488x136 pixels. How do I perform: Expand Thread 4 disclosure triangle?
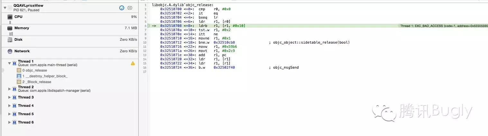click(x=9, y=106)
